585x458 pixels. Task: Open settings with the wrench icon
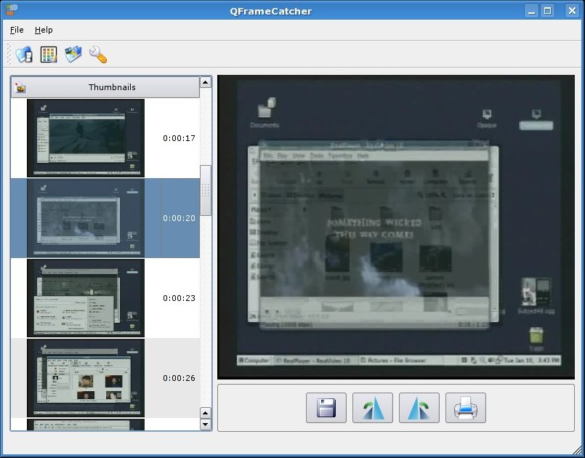click(98, 55)
